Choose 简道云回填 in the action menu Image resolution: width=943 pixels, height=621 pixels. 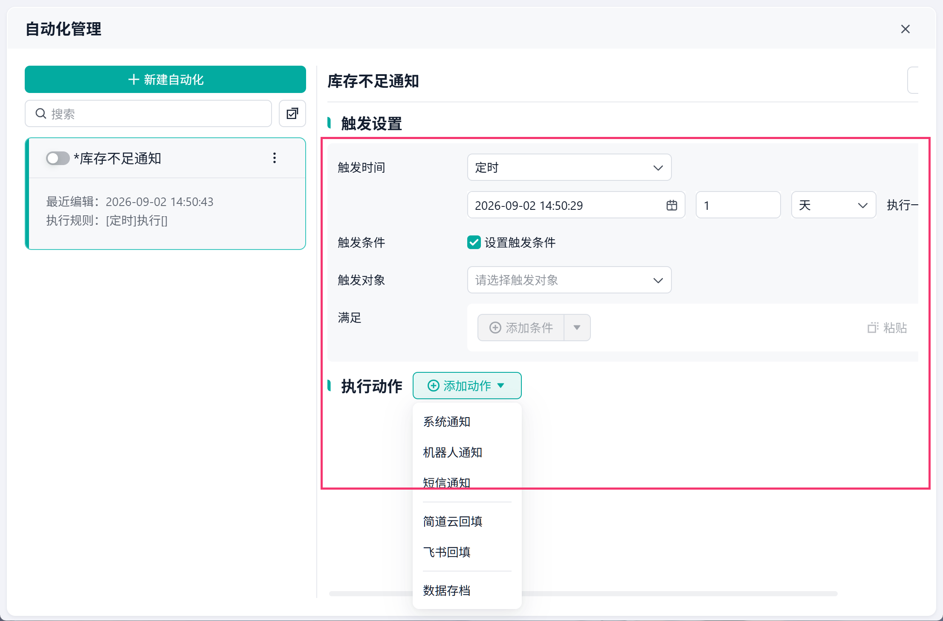467,521
